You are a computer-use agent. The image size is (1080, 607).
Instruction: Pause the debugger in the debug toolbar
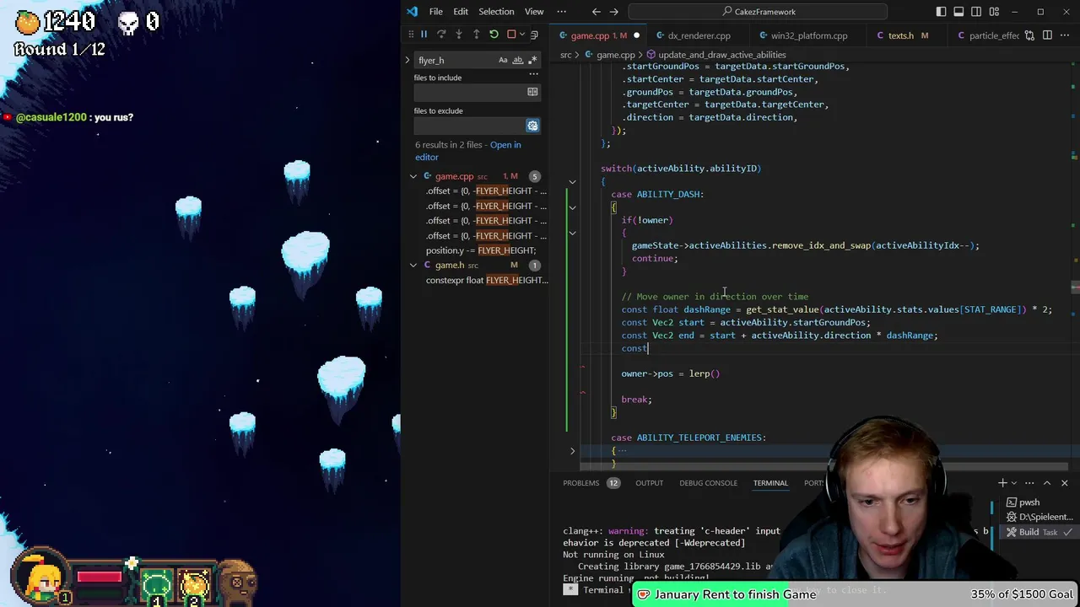point(424,35)
